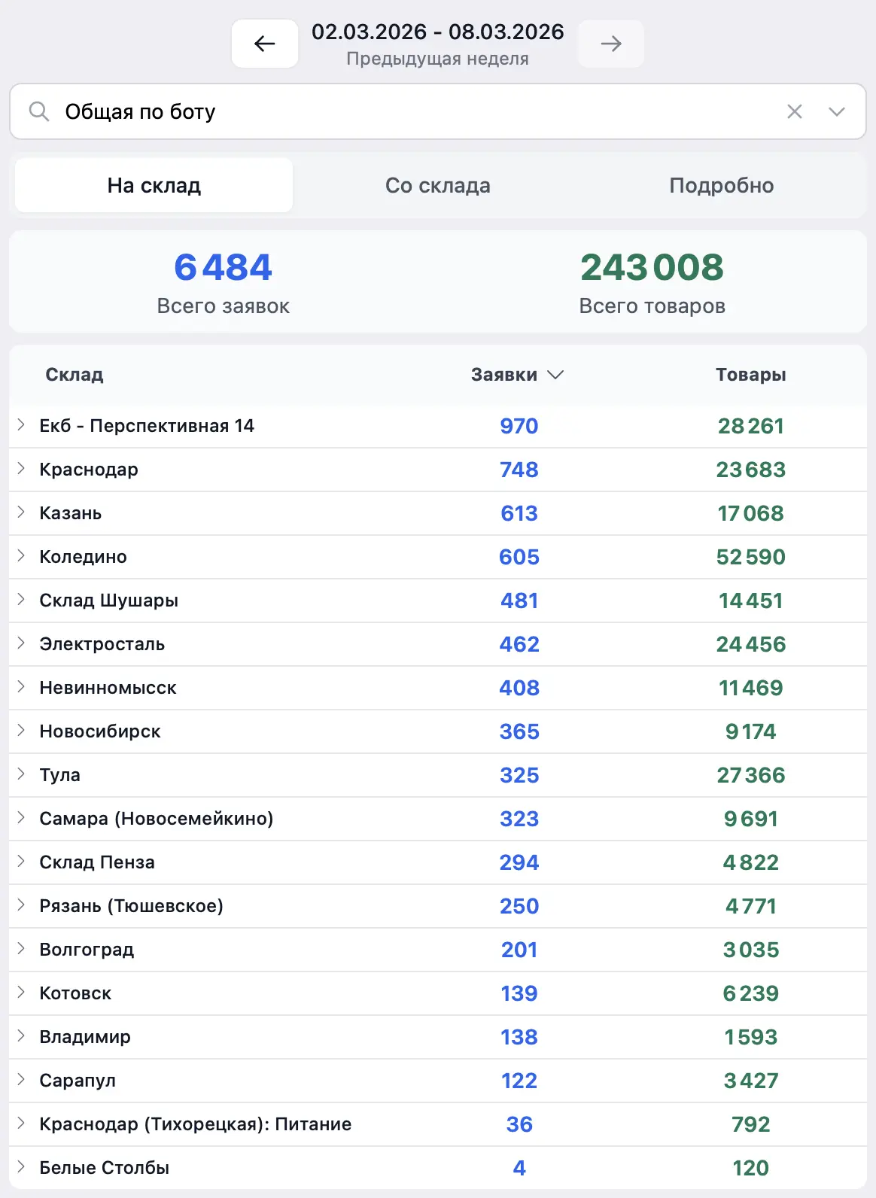This screenshot has width=876, height=1198.
Task: Click the 'Товары' column header
Action: (x=750, y=375)
